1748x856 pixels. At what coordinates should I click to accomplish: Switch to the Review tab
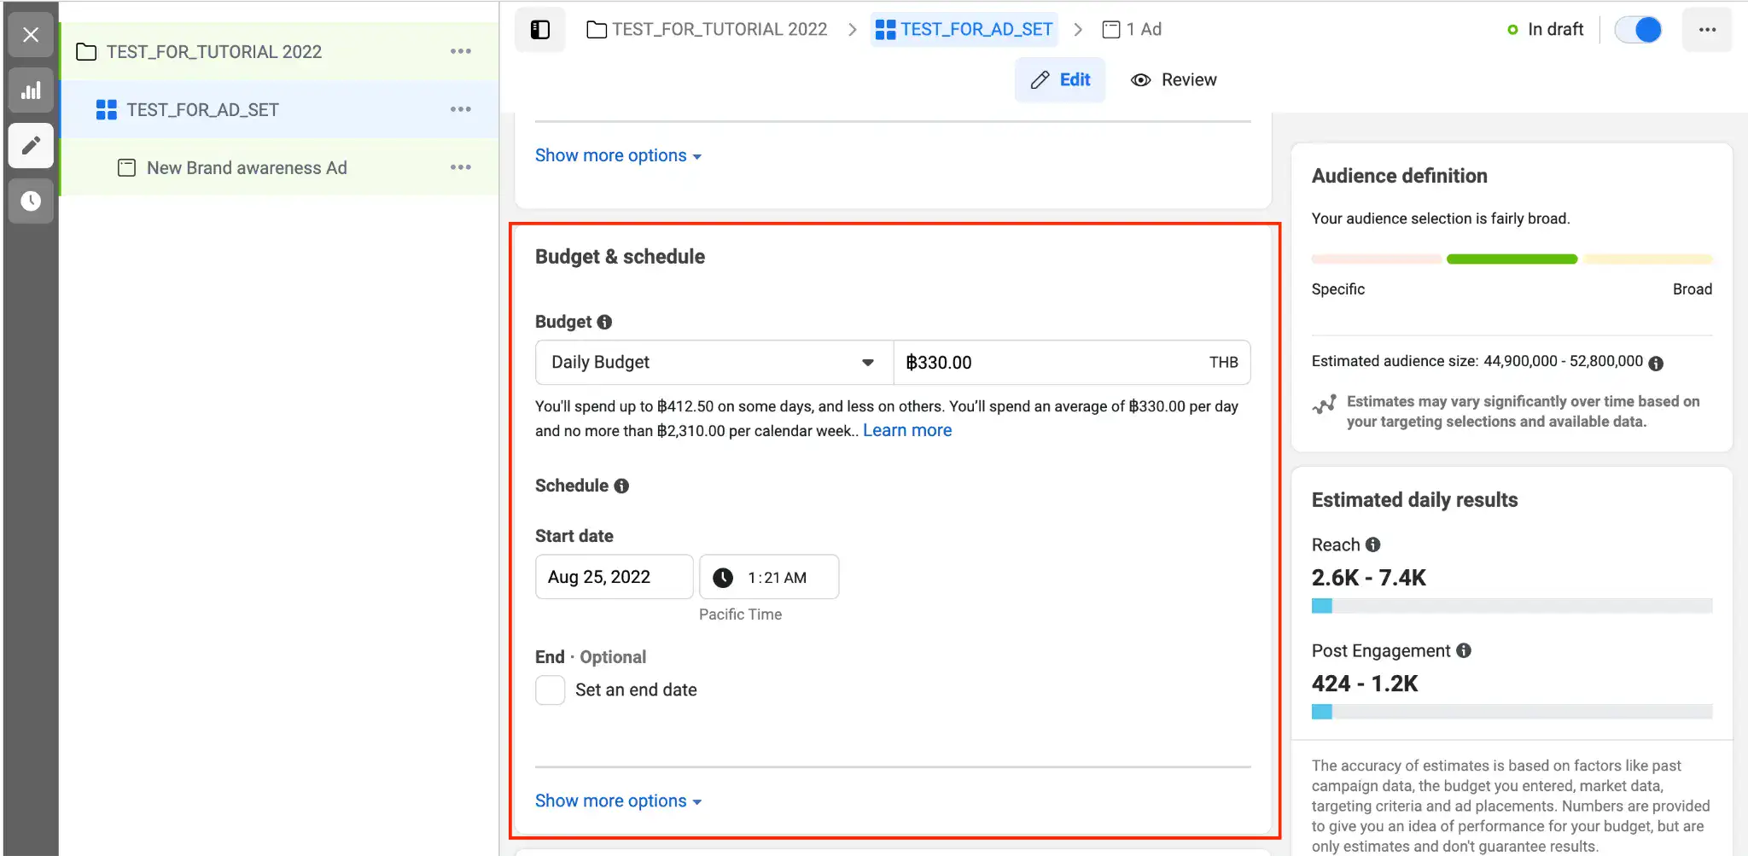pos(1173,79)
